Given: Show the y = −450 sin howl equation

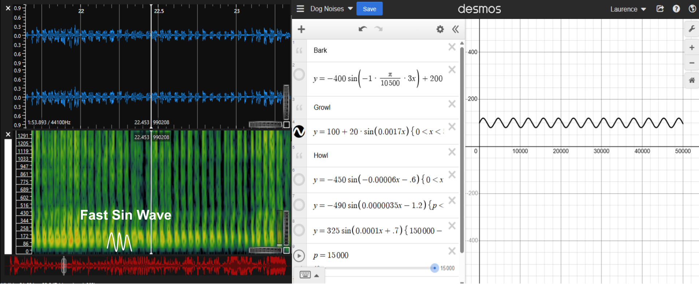Looking at the screenshot, I should (x=299, y=180).
